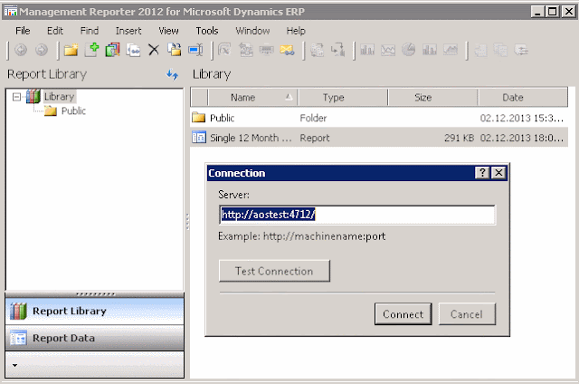Open the Edit menu

point(55,31)
